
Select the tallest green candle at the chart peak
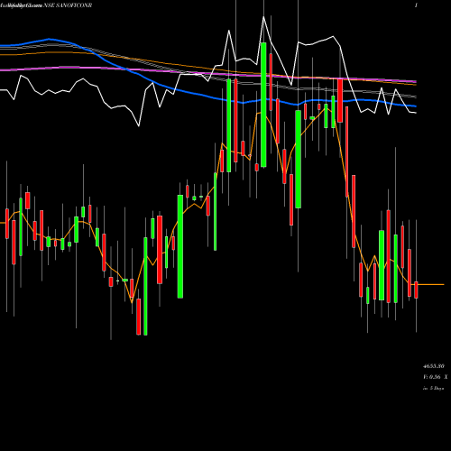pos(263,105)
